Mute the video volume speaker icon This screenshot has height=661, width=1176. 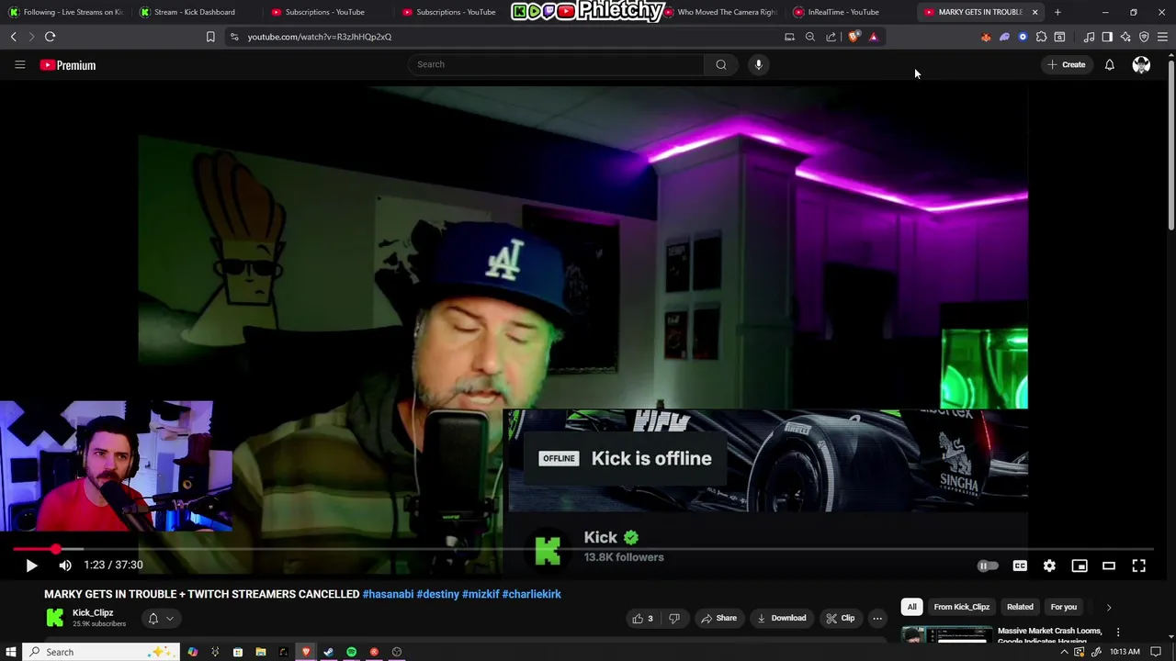click(65, 566)
